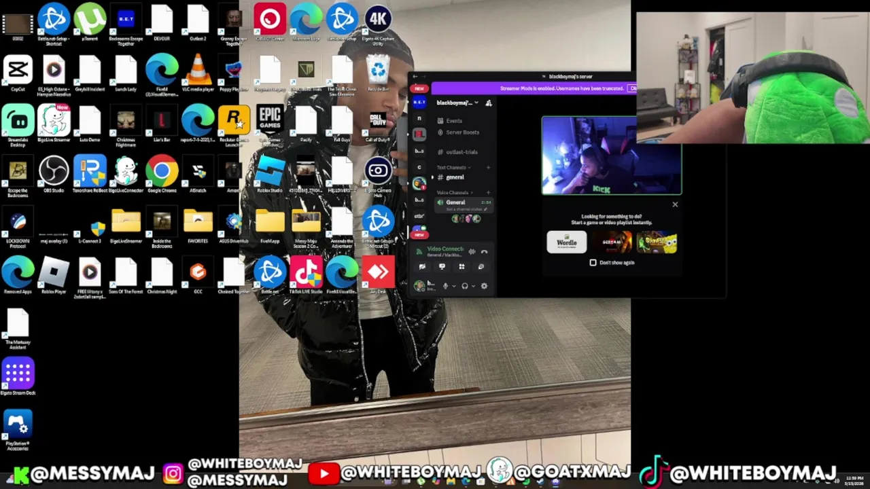
Task: Open the FiveMapp folder on desktop
Action: point(270,223)
